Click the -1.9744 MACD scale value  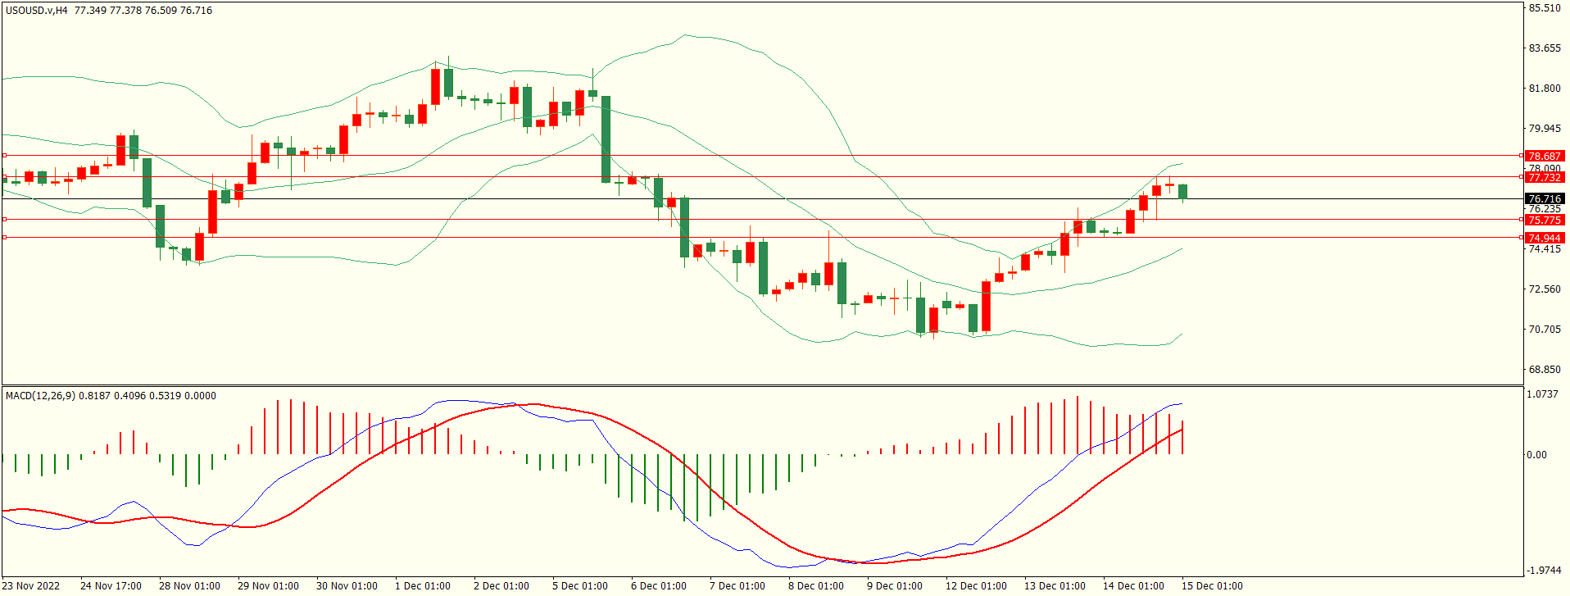click(x=1542, y=570)
